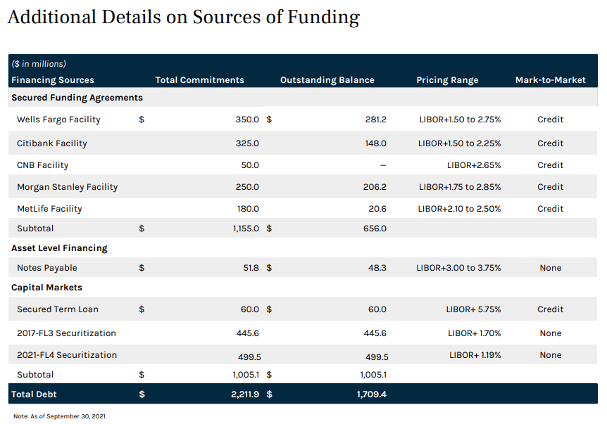Expand the Asset Level Financing section

61,248
